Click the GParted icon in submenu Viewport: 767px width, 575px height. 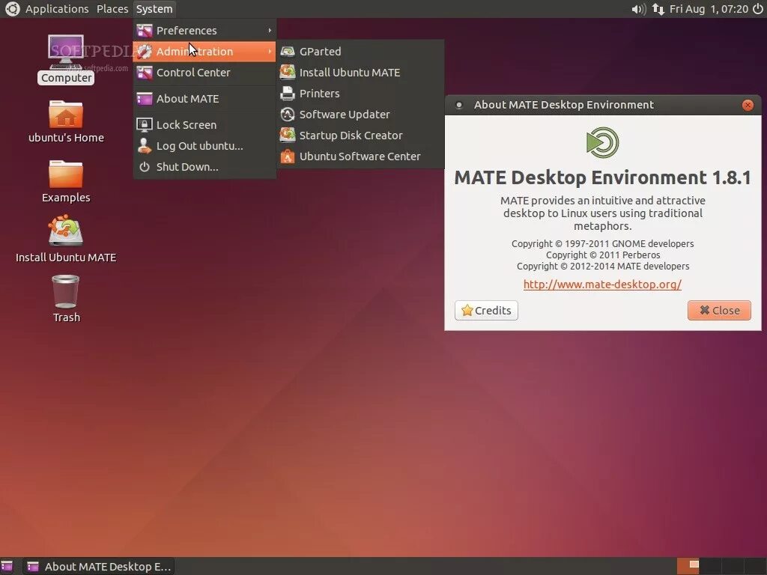click(x=288, y=52)
